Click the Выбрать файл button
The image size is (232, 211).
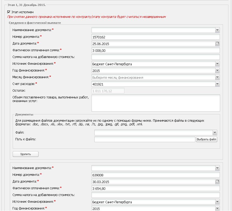coord(207,139)
